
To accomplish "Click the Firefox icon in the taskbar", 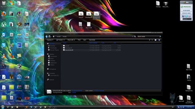I will click(27, 107).
